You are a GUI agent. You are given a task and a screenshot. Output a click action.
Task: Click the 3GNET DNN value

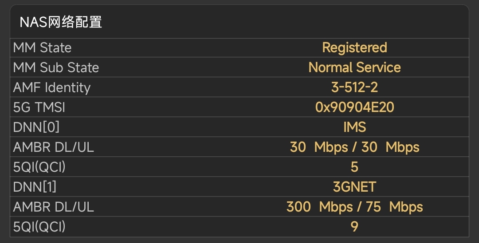(x=354, y=187)
